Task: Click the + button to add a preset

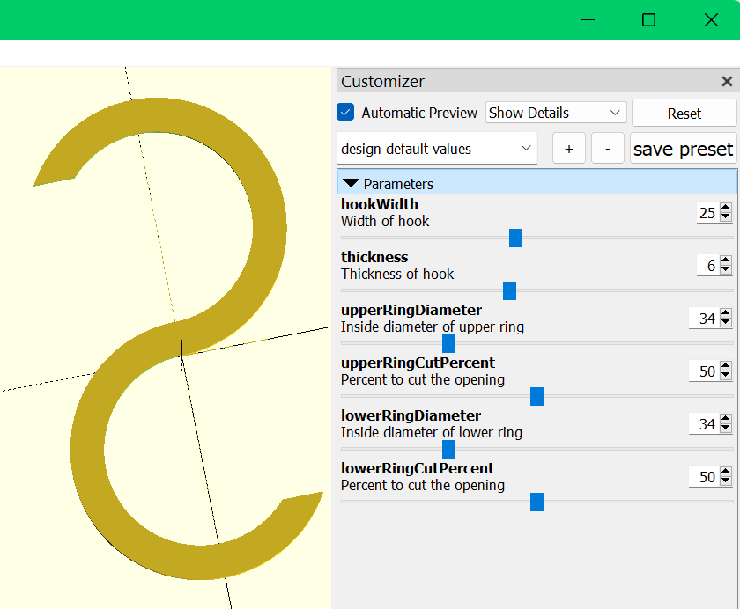Action: click(x=568, y=148)
